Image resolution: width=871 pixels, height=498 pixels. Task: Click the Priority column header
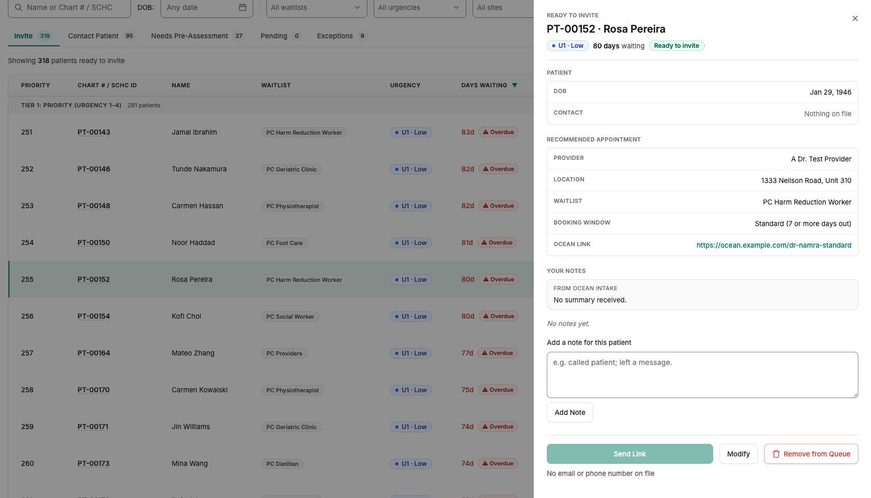(35, 85)
